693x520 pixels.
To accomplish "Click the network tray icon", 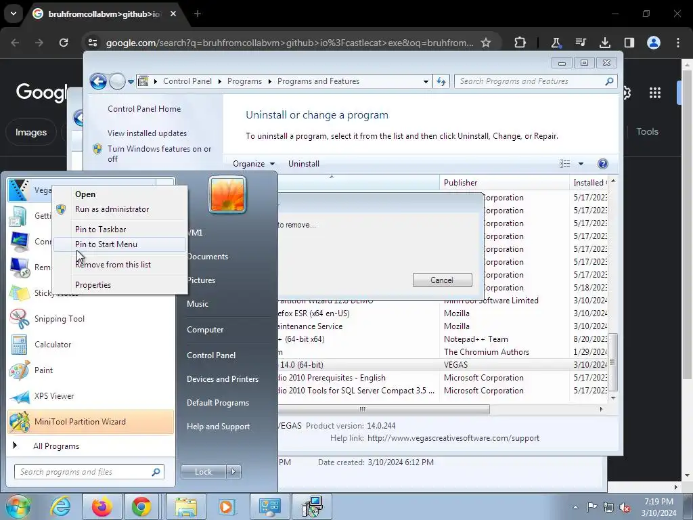I will pos(608,507).
